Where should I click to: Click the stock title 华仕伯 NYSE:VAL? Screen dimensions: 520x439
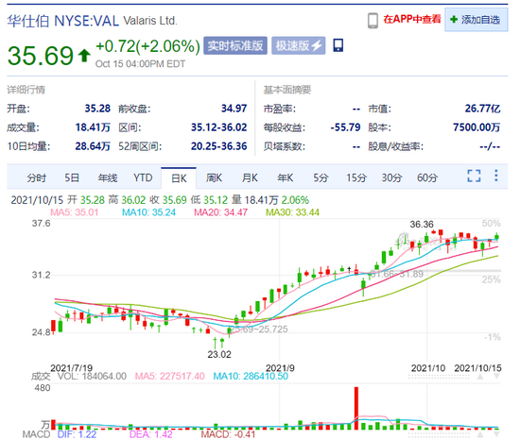[63, 21]
